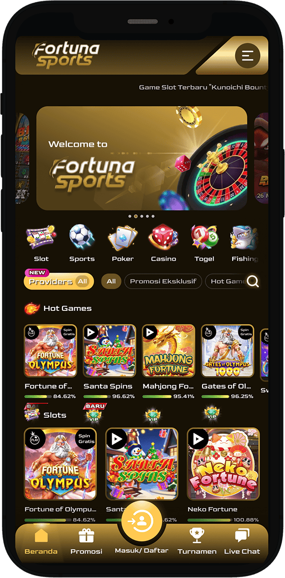Switch to the Beranda home tab
285x578 pixels.
click(x=41, y=542)
